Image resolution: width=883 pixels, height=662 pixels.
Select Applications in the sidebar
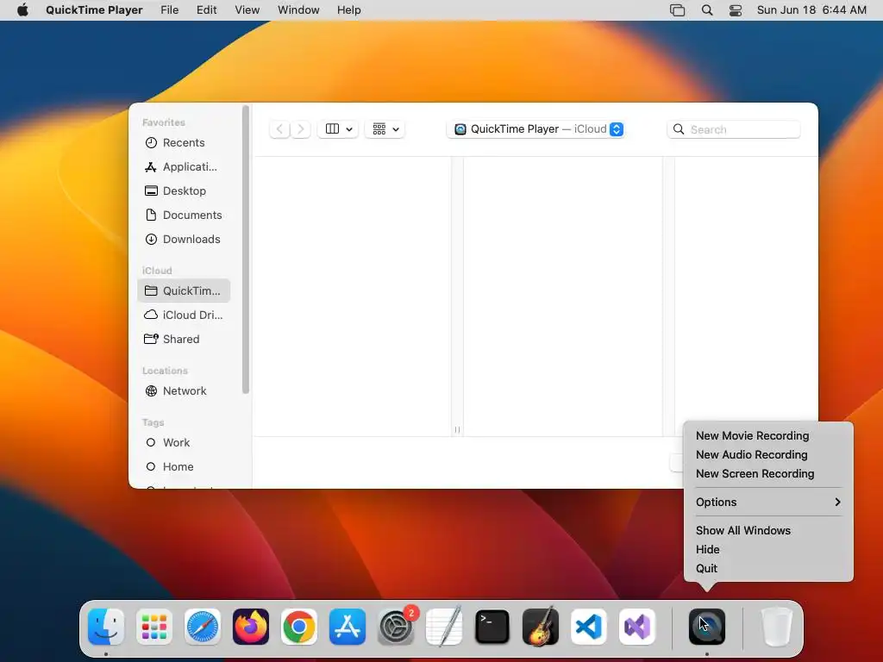point(184,167)
